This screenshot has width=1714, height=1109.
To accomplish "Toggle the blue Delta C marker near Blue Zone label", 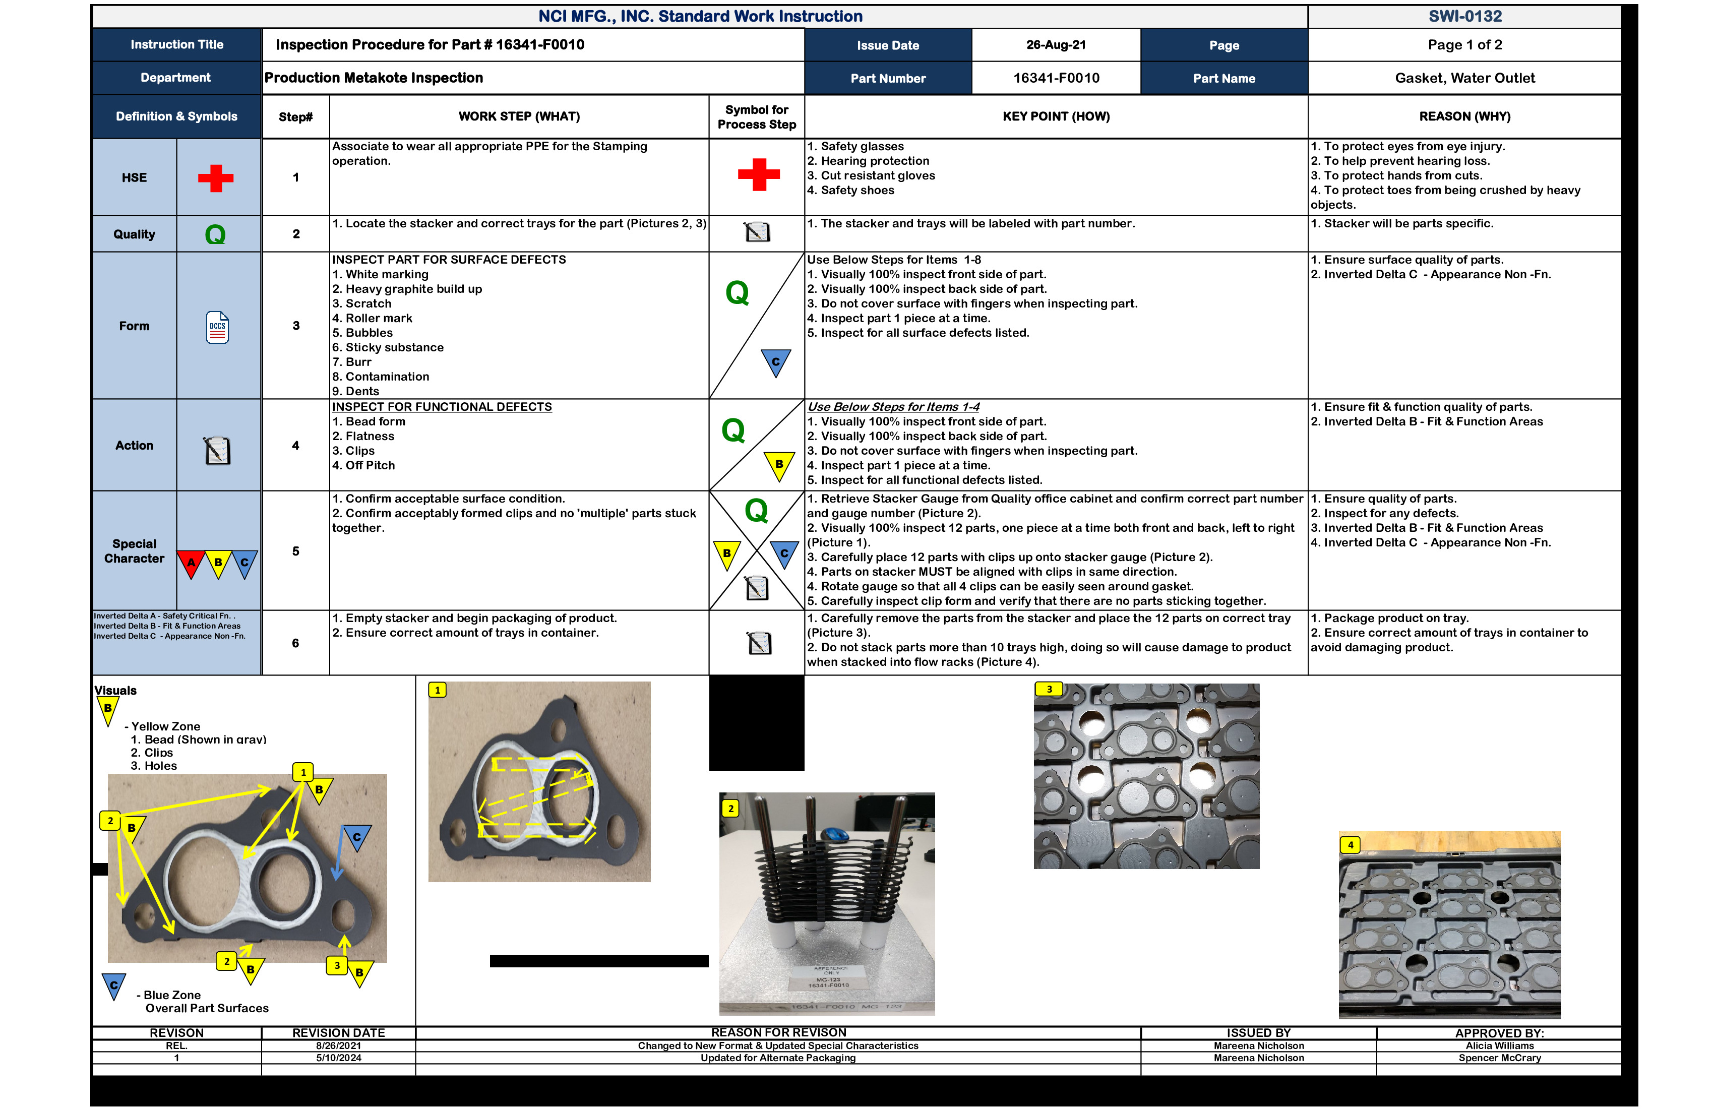I will tap(113, 984).
